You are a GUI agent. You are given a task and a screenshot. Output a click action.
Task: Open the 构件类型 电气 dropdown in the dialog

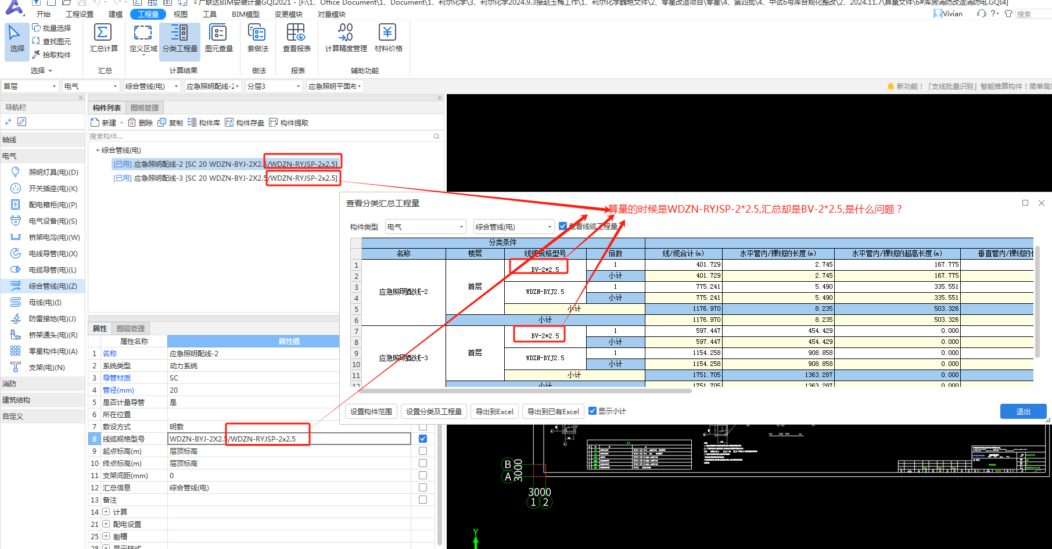click(426, 227)
